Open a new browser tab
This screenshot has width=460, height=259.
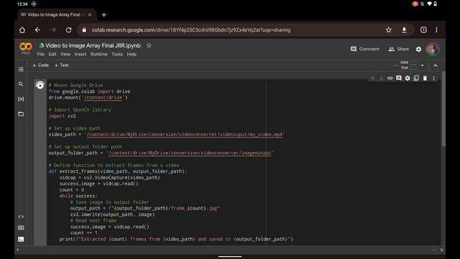(103, 14)
